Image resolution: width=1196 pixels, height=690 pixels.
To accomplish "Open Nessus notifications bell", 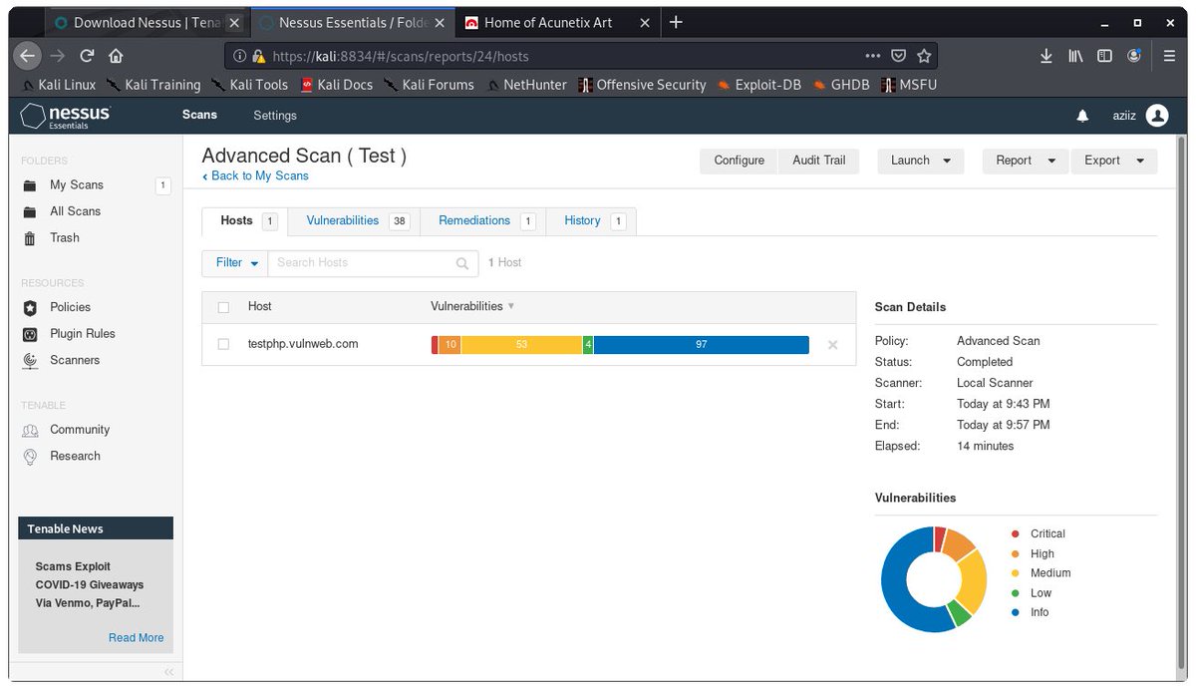I will (x=1082, y=116).
